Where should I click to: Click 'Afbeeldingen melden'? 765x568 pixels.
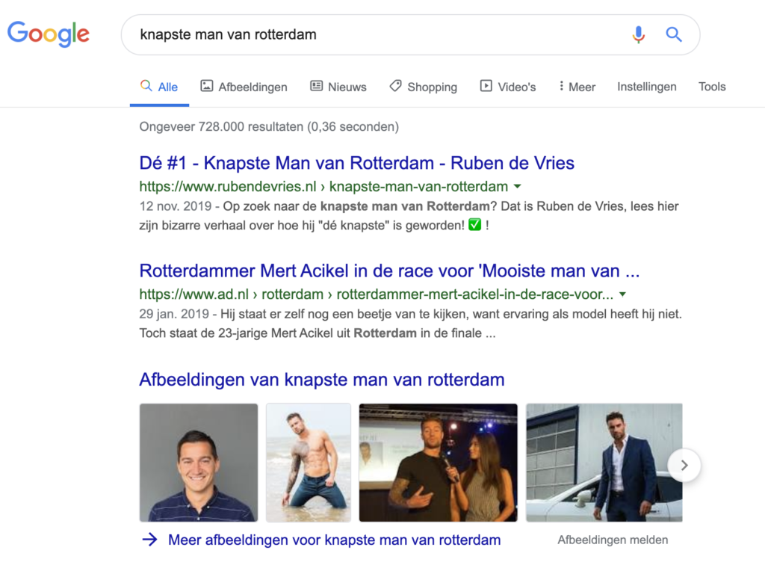pyautogui.click(x=613, y=540)
